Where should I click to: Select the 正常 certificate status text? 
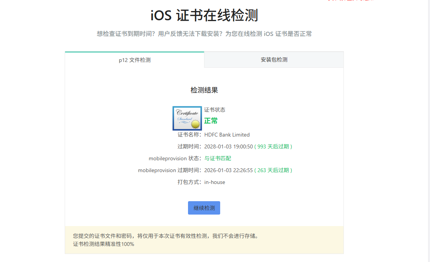pos(211,121)
